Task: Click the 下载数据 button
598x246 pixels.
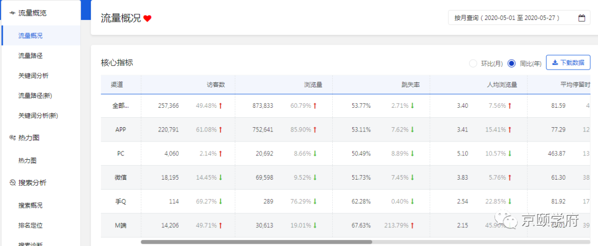Action: [568, 62]
